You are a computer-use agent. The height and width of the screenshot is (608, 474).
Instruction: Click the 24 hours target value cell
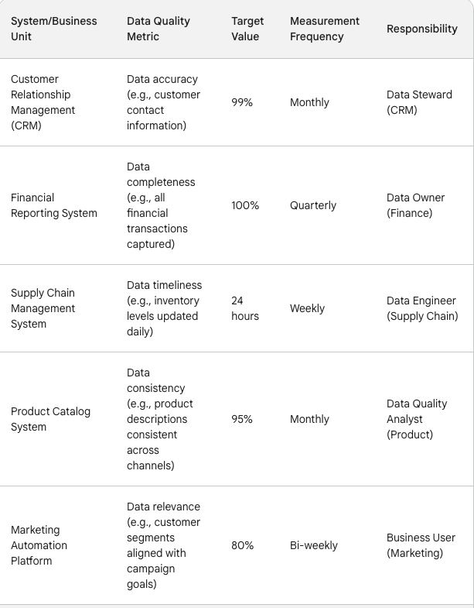[245, 308]
